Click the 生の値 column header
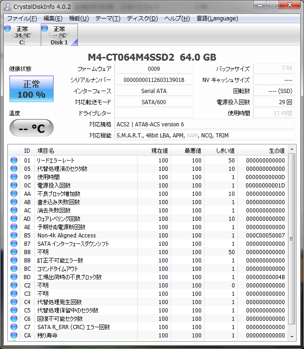The width and height of the screenshot is (304, 349). 263,151
